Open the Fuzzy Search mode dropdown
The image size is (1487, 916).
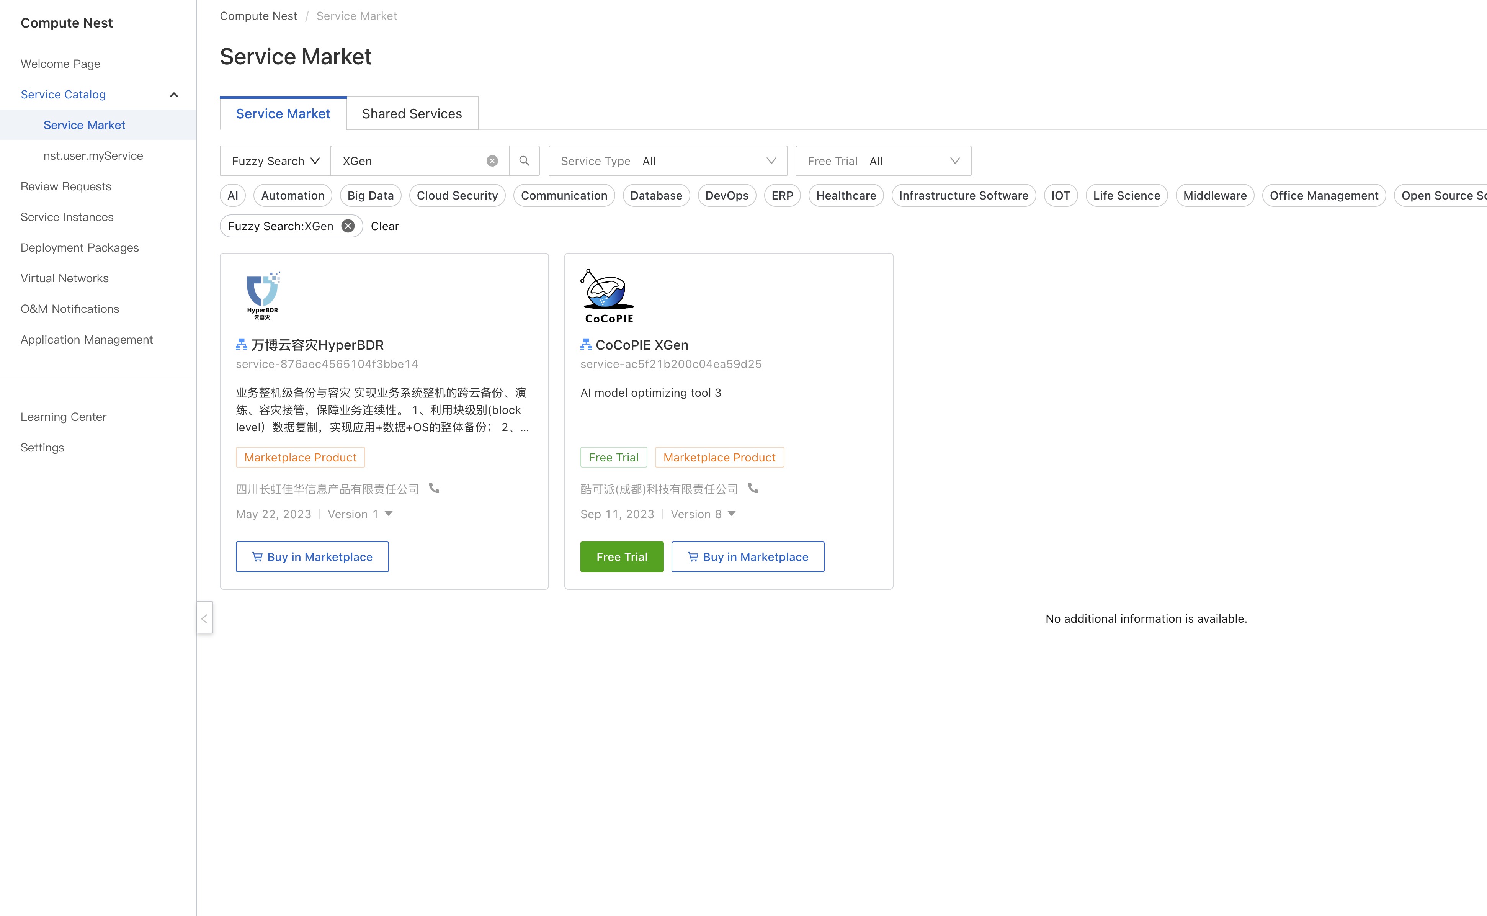[276, 161]
